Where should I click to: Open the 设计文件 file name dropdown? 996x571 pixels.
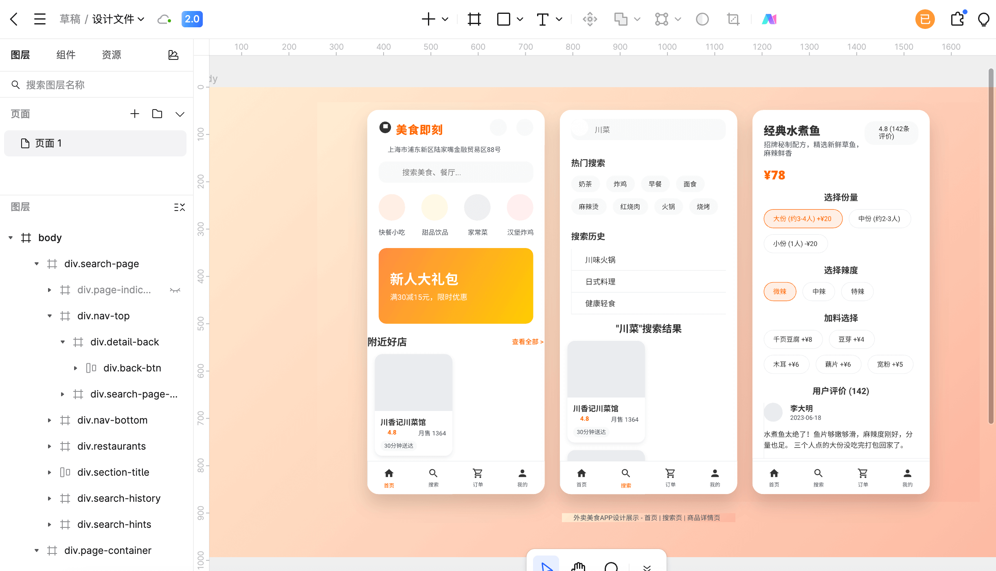(118, 19)
